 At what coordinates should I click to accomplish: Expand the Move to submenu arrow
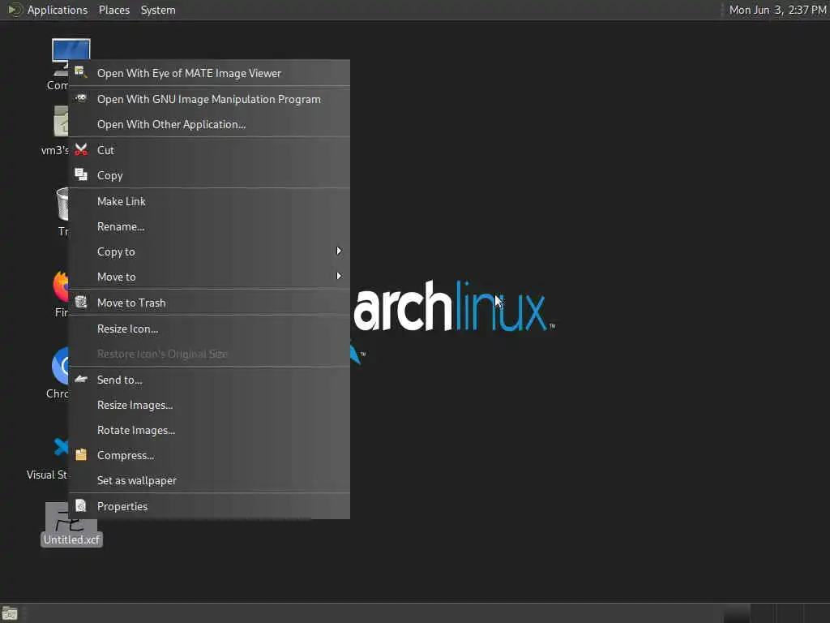(x=339, y=276)
